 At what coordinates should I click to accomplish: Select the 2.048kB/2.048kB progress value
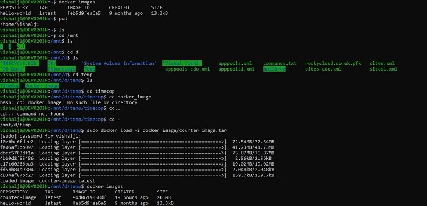point(253,170)
